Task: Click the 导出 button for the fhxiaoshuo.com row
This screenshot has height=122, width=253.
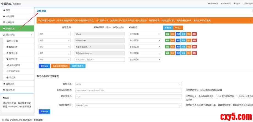Action: [189, 53]
